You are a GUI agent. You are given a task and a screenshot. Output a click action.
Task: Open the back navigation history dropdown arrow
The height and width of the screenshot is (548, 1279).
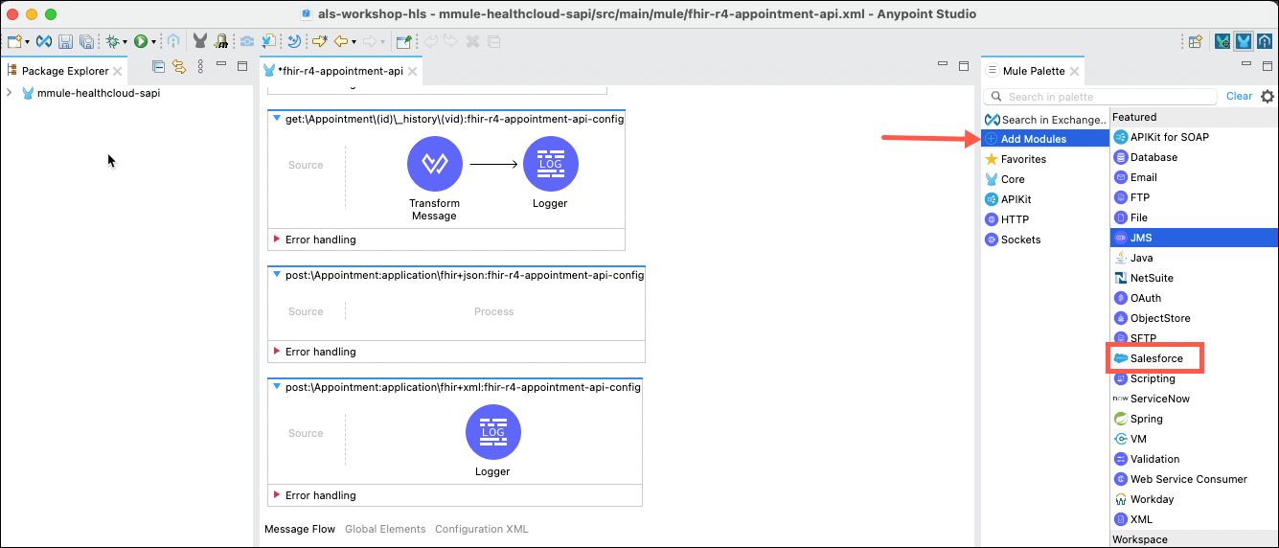click(x=354, y=42)
